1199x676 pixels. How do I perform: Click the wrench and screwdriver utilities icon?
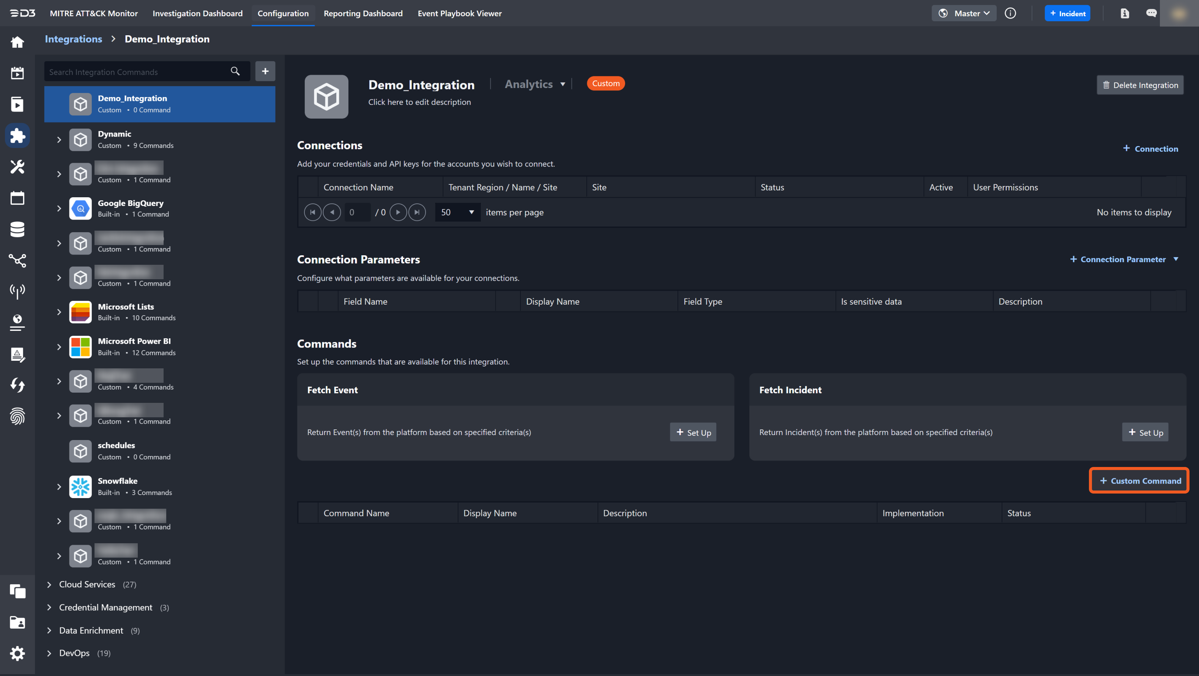coord(17,167)
